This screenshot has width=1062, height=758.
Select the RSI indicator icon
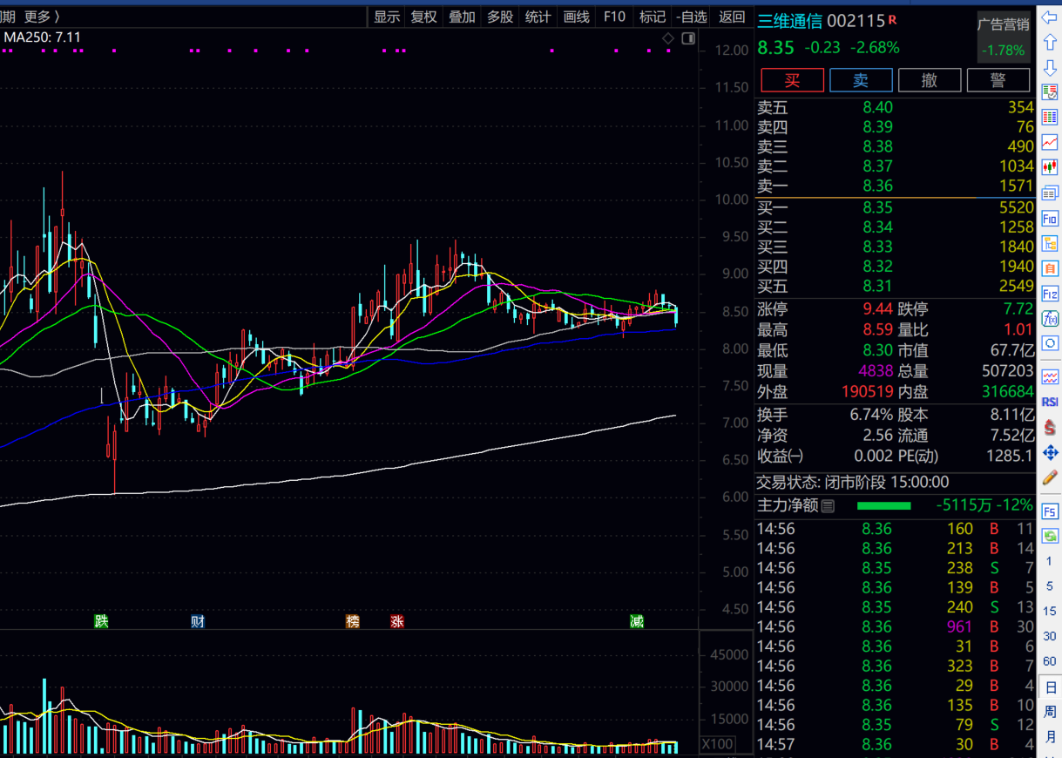click(1050, 403)
